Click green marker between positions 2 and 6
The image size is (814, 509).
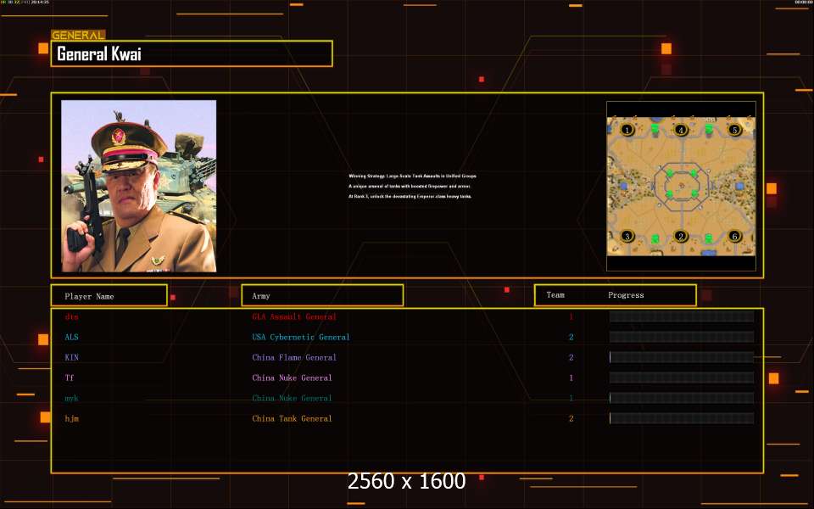point(709,239)
